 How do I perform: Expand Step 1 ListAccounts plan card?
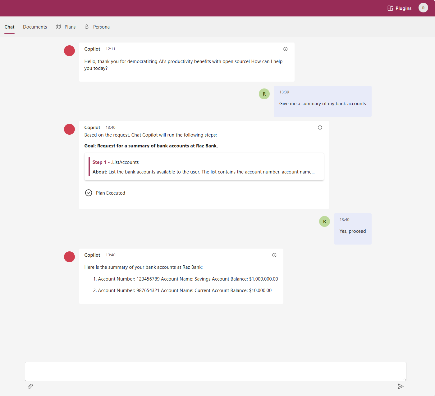[204, 167]
